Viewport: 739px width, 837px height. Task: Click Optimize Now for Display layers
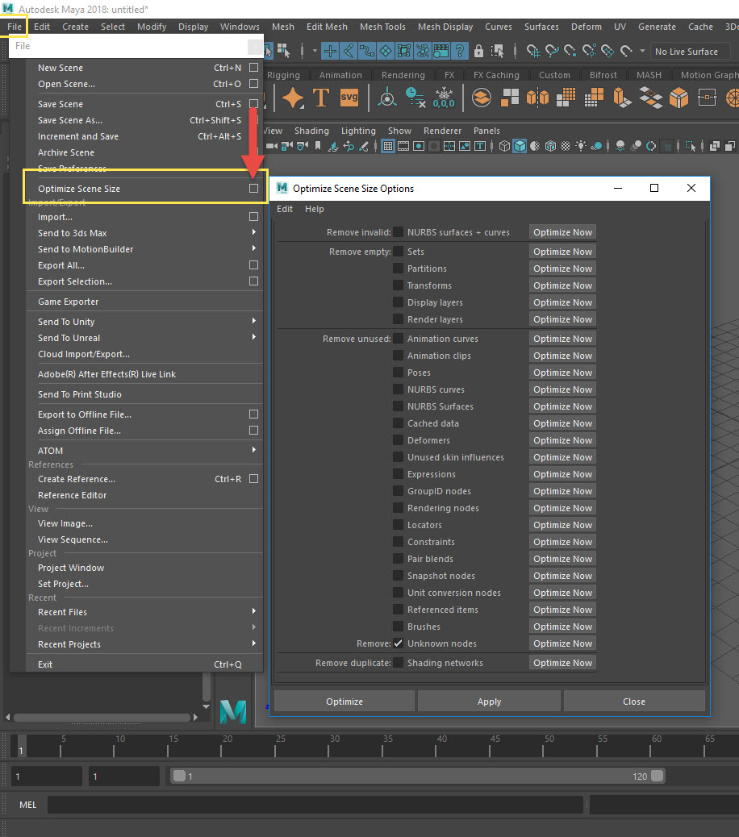pos(563,302)
